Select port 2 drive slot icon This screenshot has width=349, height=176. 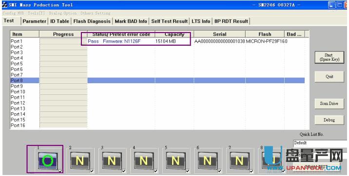(x=80, y=160)
